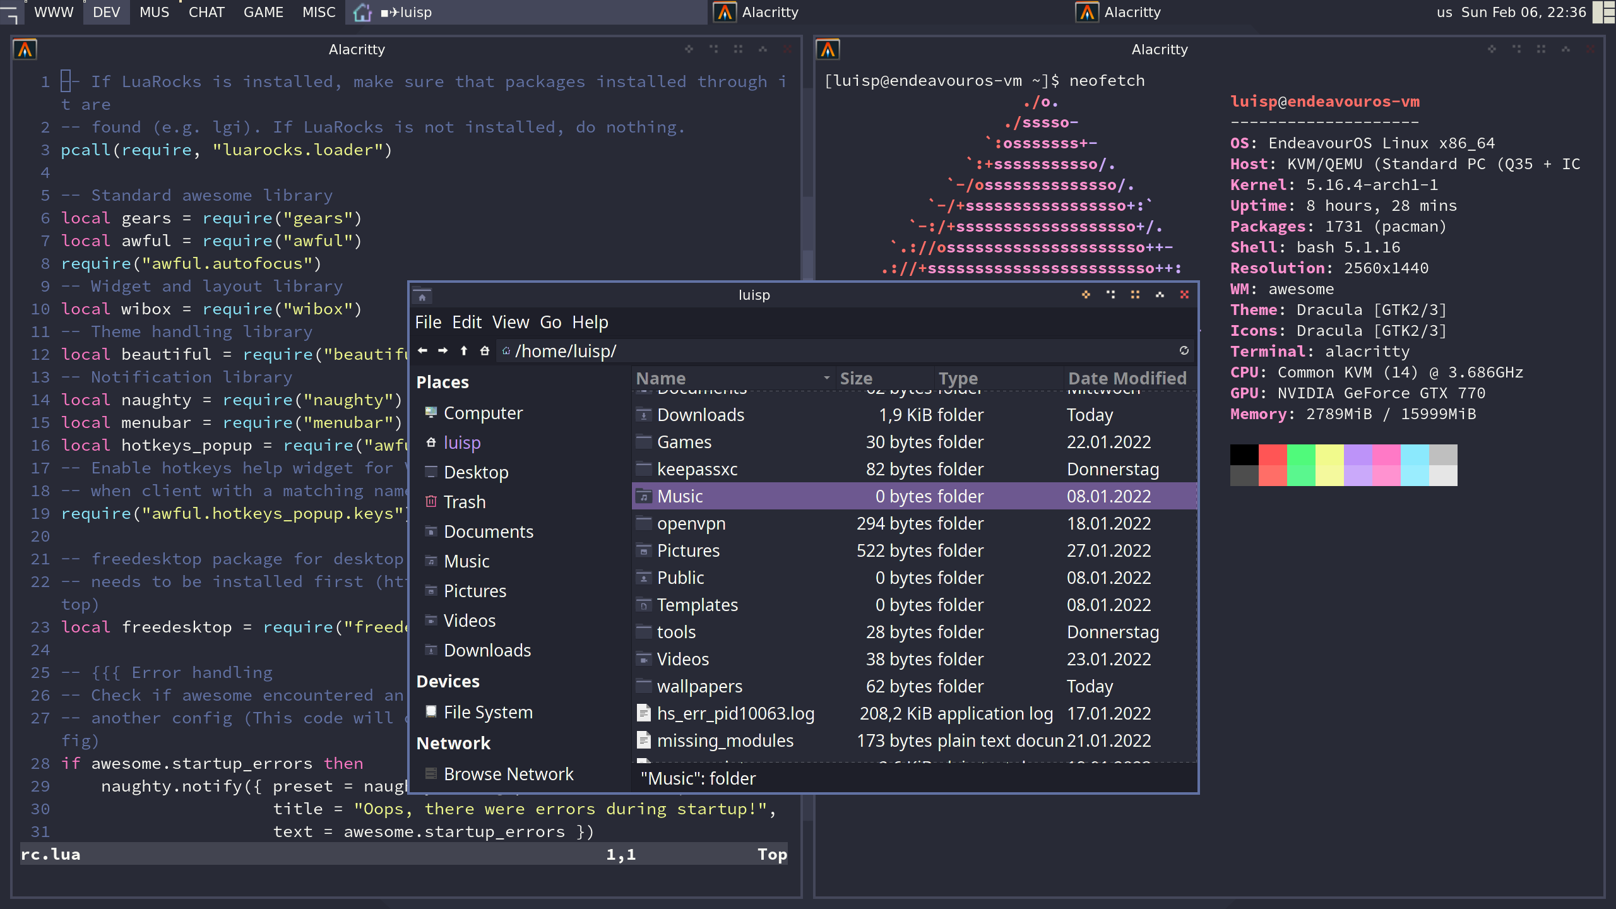Toggle sticky state on the luisp window titlebar
Viewport: 1616px width, 909px height.
1135,295
